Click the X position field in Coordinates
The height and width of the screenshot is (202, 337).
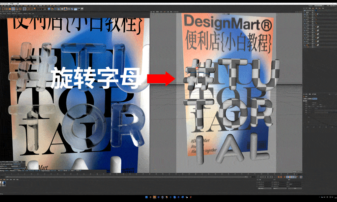[265, 182]
